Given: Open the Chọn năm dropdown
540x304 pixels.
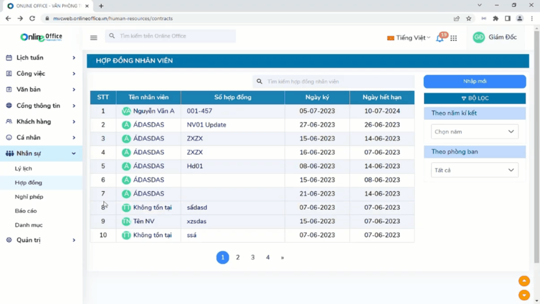Looking at the screenshot, I should (x=474, y=132).
